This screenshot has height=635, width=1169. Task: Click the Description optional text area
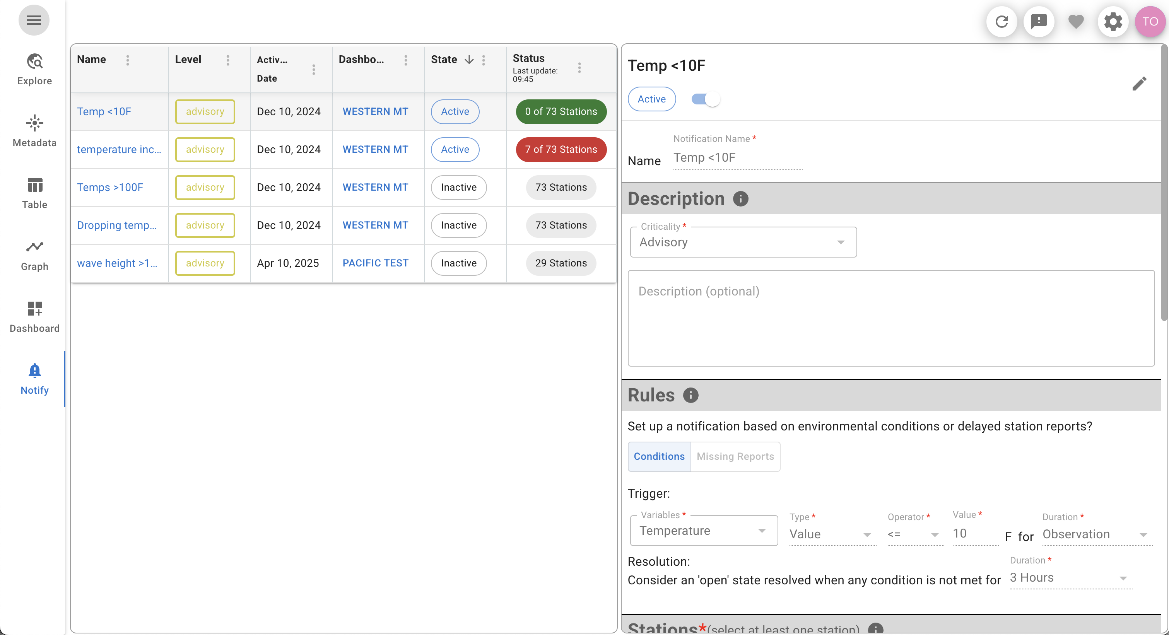(x=890, y=317)
